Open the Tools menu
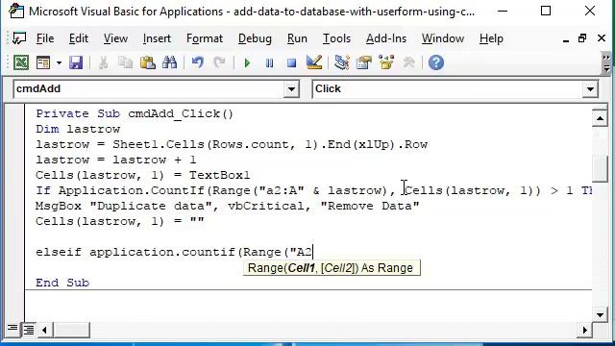Image resolution: width=615 pixels, height=346 pixels. click(x=336, y=38)
